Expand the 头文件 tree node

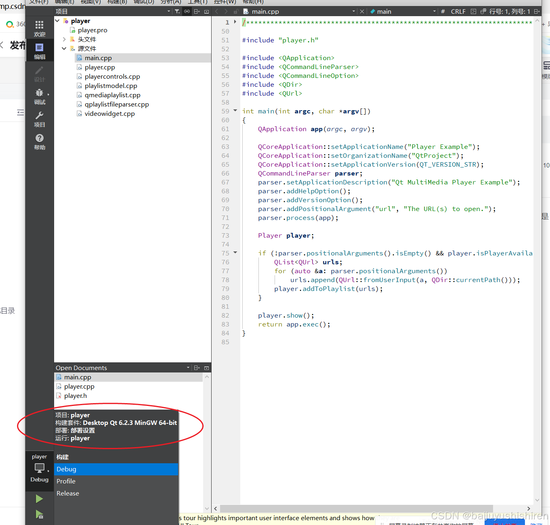pos(64,39)
